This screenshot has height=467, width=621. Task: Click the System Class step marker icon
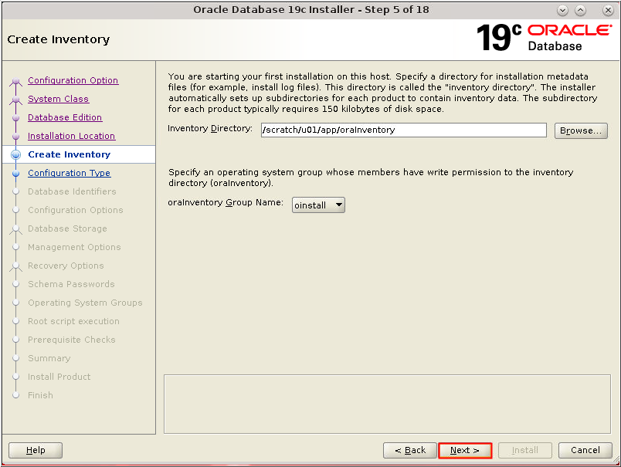tap(17, 99)
